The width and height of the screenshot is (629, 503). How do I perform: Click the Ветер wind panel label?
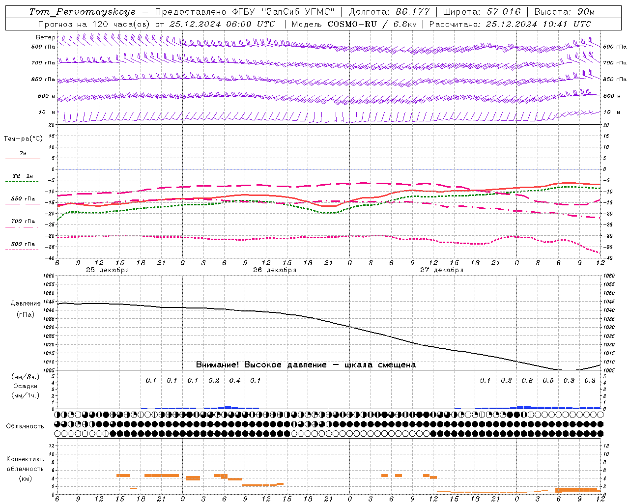click(46, 37)
